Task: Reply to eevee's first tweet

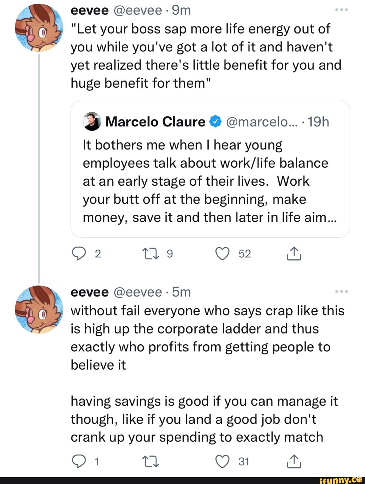Action: pyautogui.click(x=79, y=254)
